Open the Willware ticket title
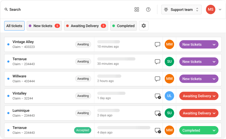The width and height of the screenshot is (226, 139). coord(19,76)
